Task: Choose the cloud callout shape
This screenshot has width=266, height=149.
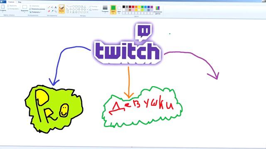Action: tap(85, 12)
